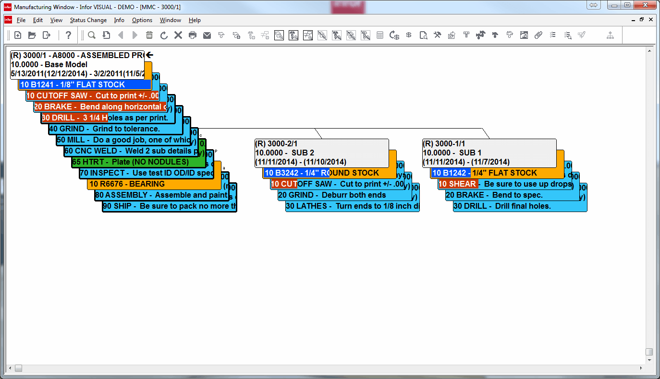Print the manufacturing data via the printer icon
Screen dimensions: 660x379
click(x=193, y=35)
